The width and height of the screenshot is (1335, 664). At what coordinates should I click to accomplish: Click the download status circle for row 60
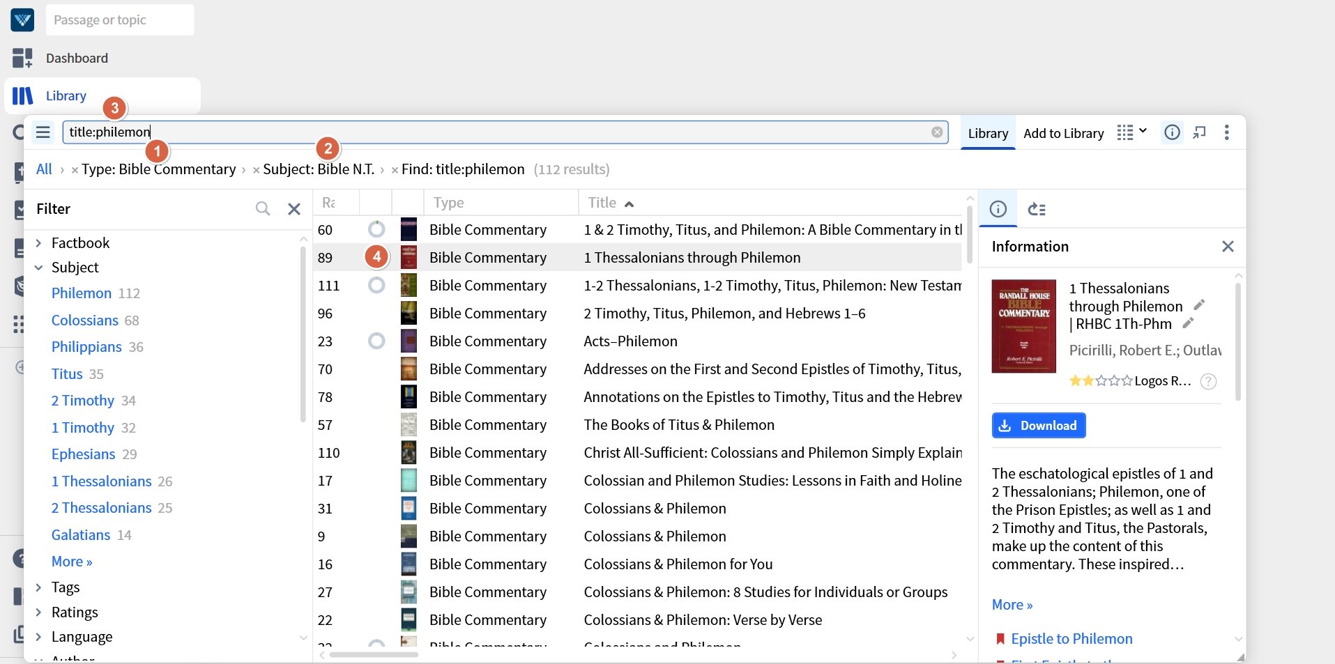[376, 229]
